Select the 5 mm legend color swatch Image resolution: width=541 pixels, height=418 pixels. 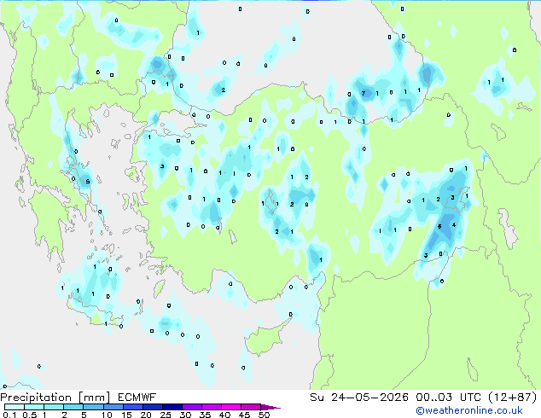(x=93, y=407)
